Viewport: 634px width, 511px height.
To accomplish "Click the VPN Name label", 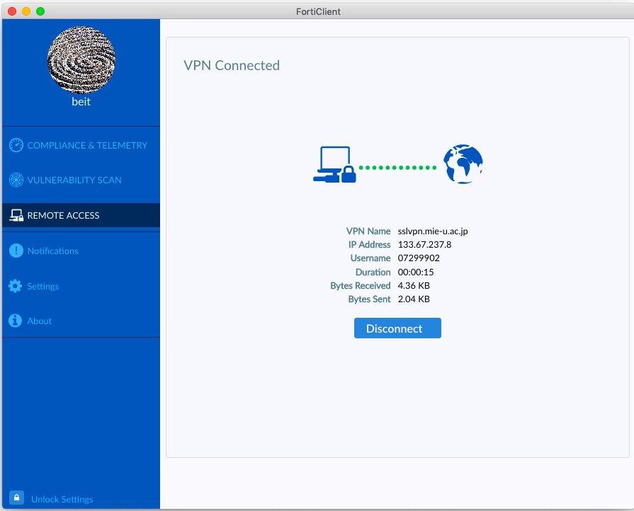I will (x=368, y=231).
